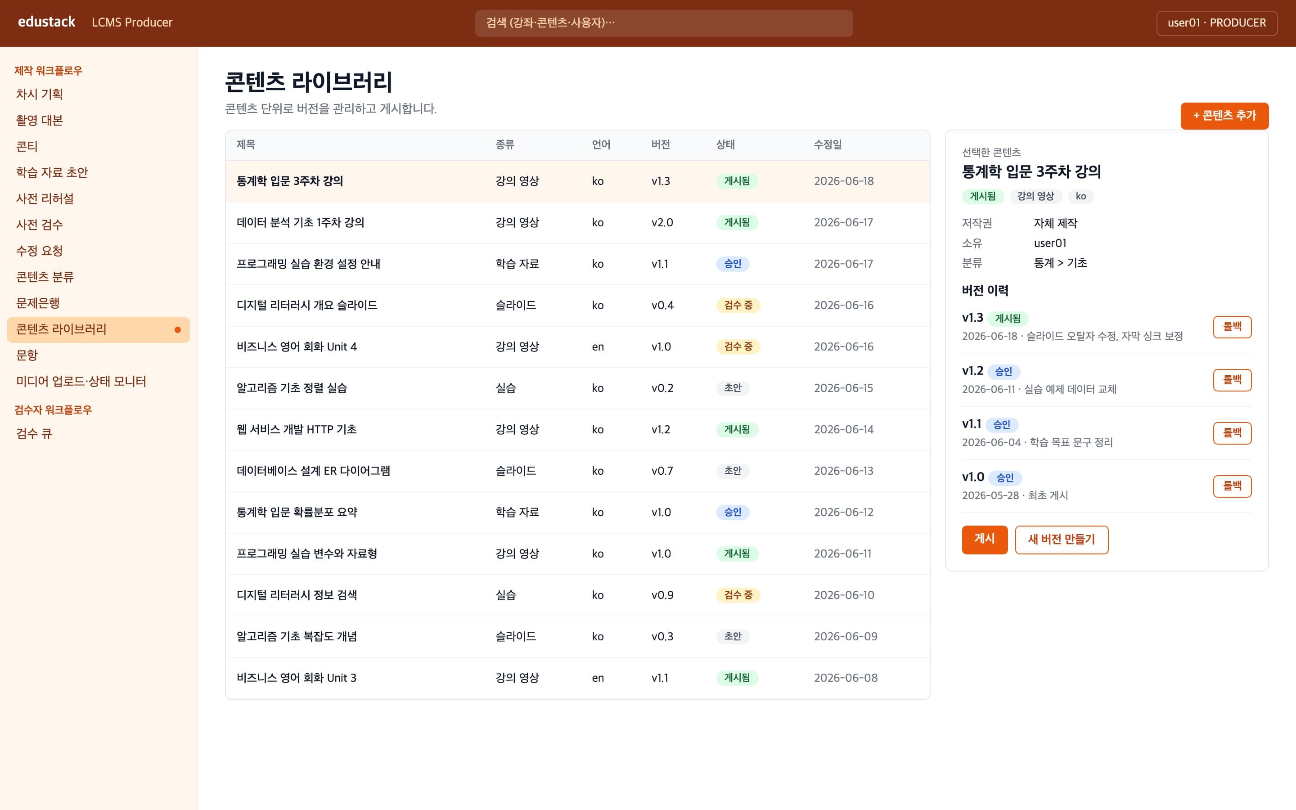Open 사전 리허설 in sidebar

[x=99, y=199]
